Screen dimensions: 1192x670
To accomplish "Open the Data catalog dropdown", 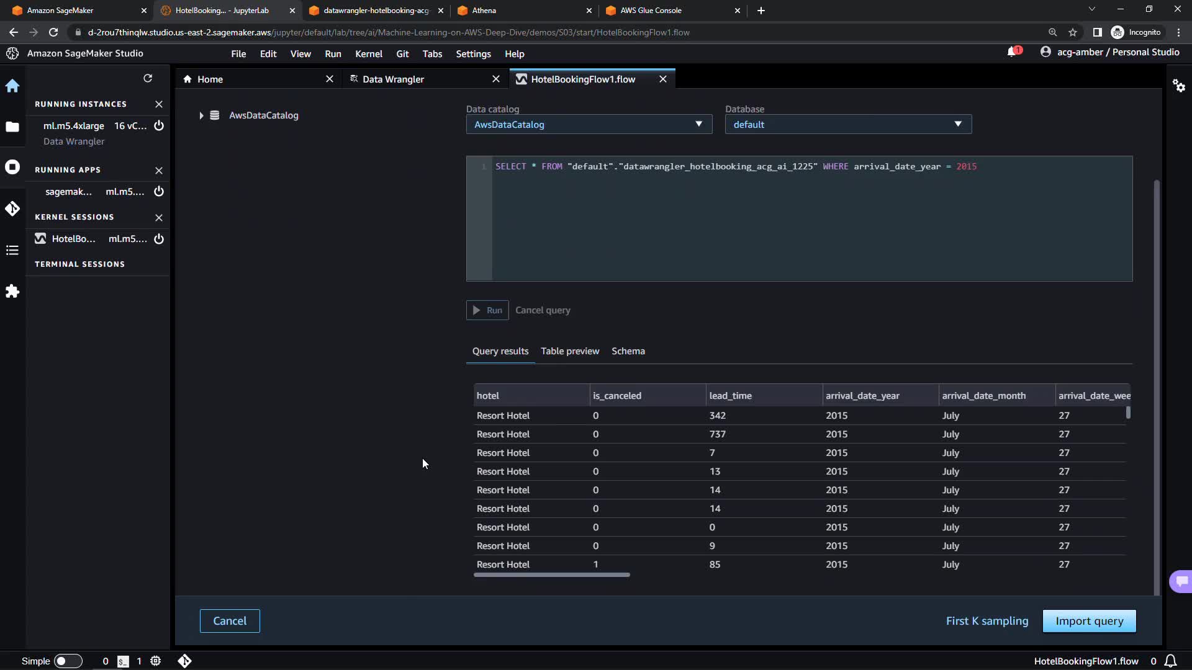I will click(588, 125).
